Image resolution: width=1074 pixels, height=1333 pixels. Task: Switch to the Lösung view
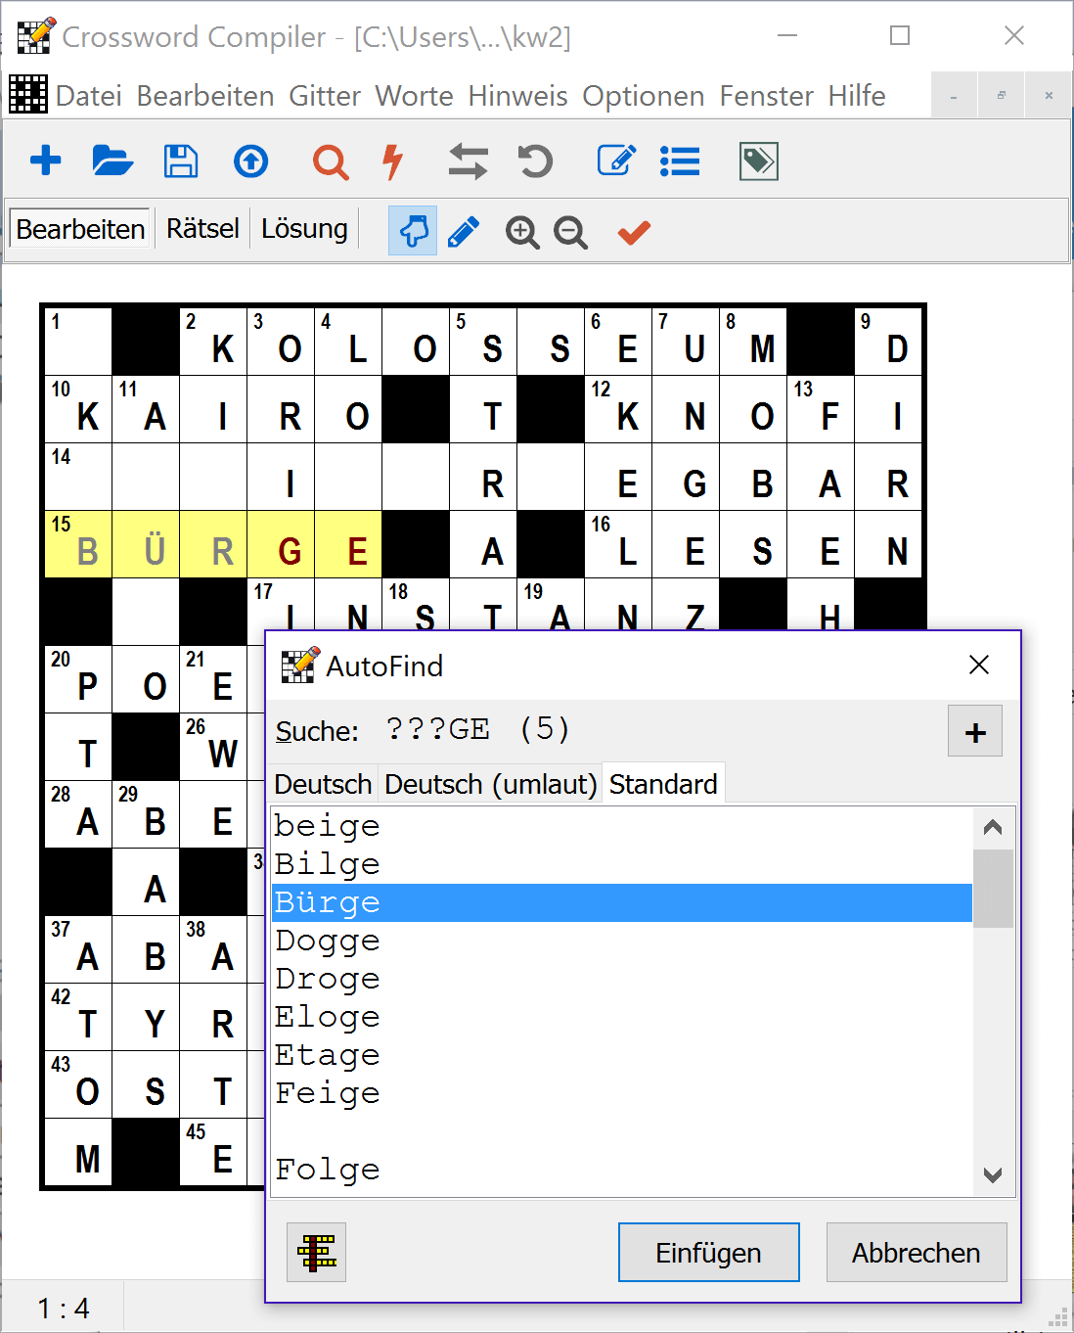tap(303, 228)
